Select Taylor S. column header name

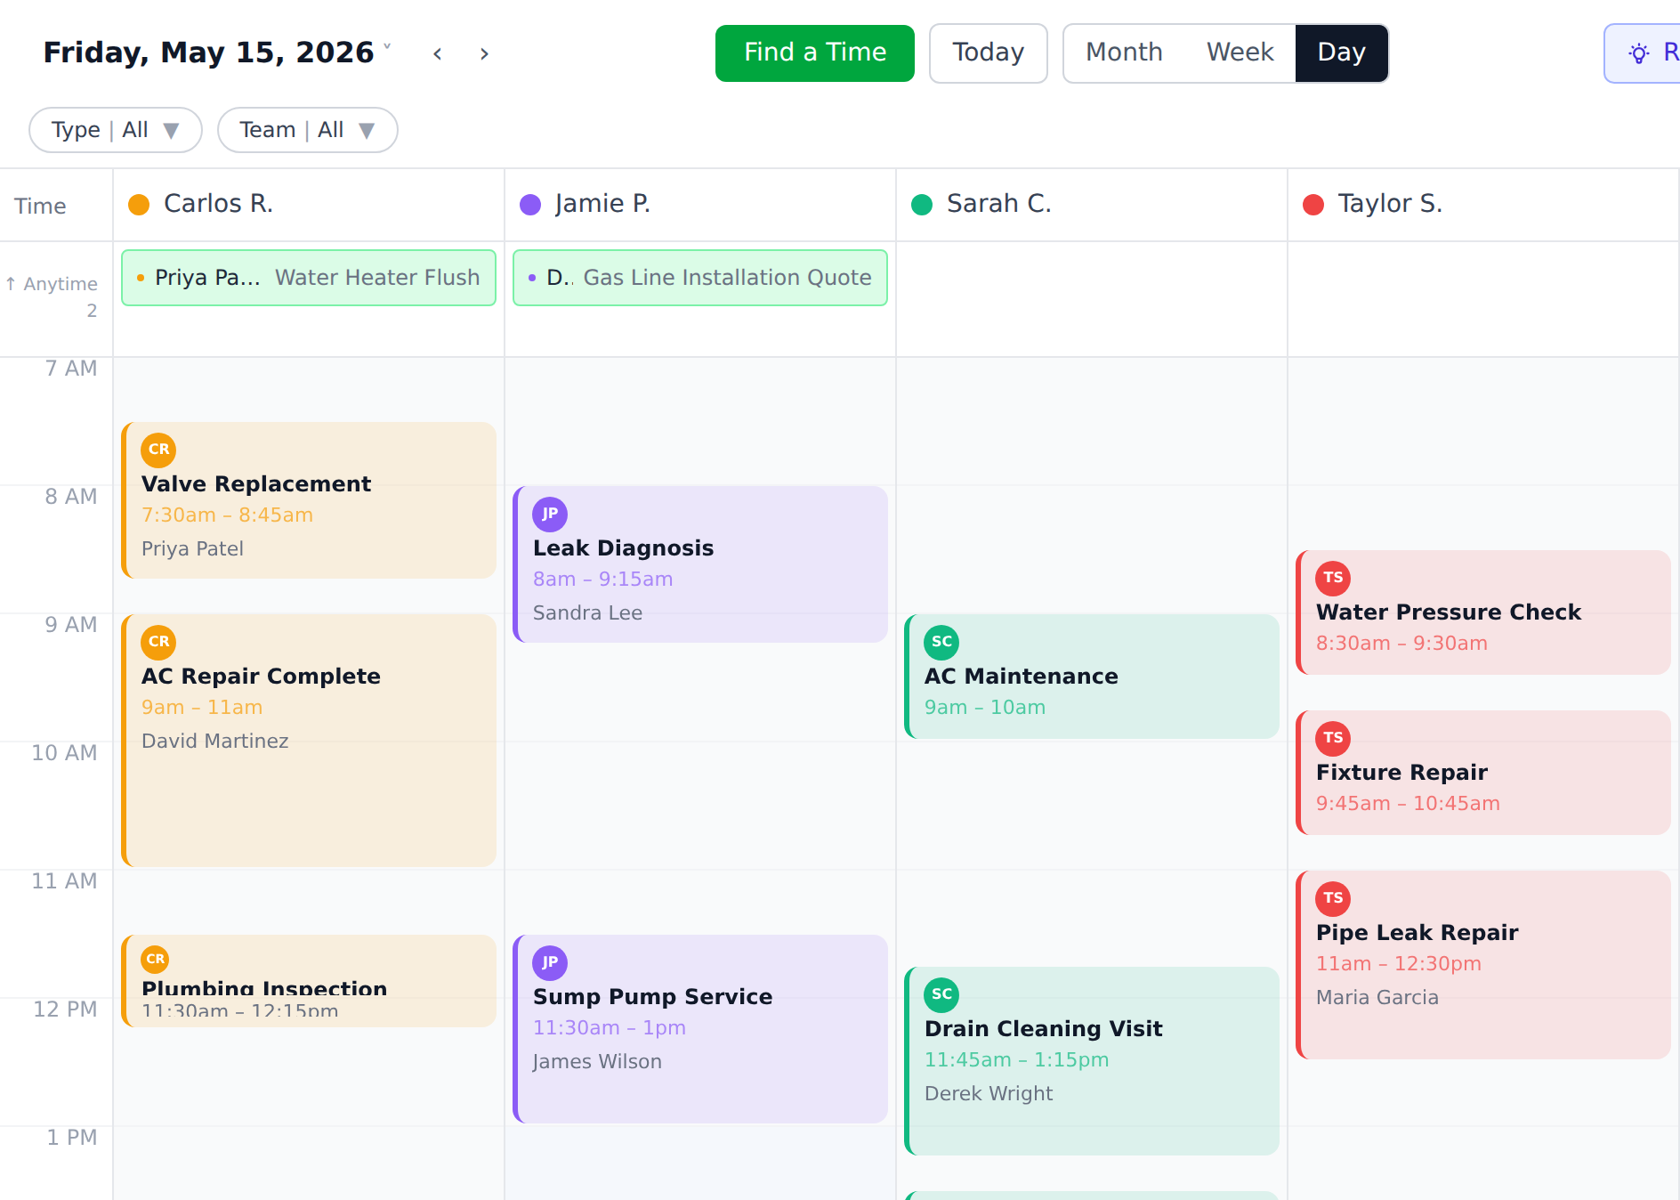[x=1390, y=204]
